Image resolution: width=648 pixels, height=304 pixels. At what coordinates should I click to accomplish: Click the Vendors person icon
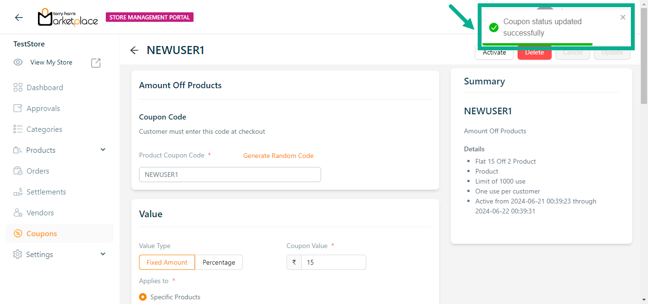coord(18,212)
